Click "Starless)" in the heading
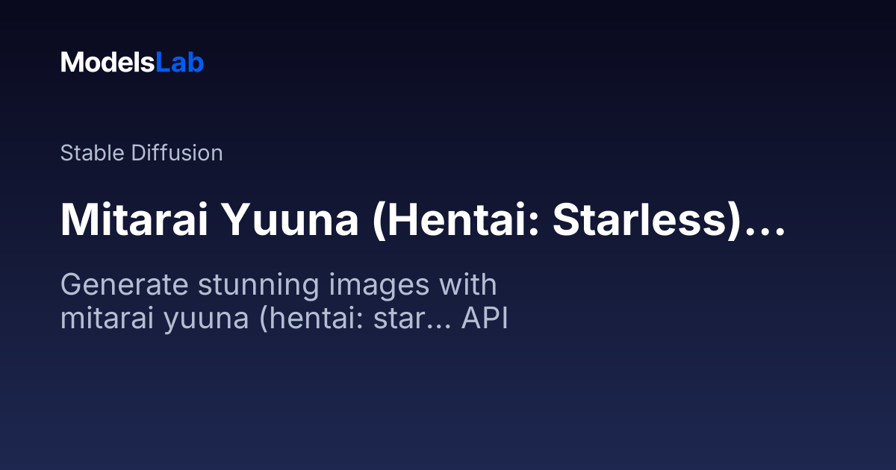 pos(641,218)
